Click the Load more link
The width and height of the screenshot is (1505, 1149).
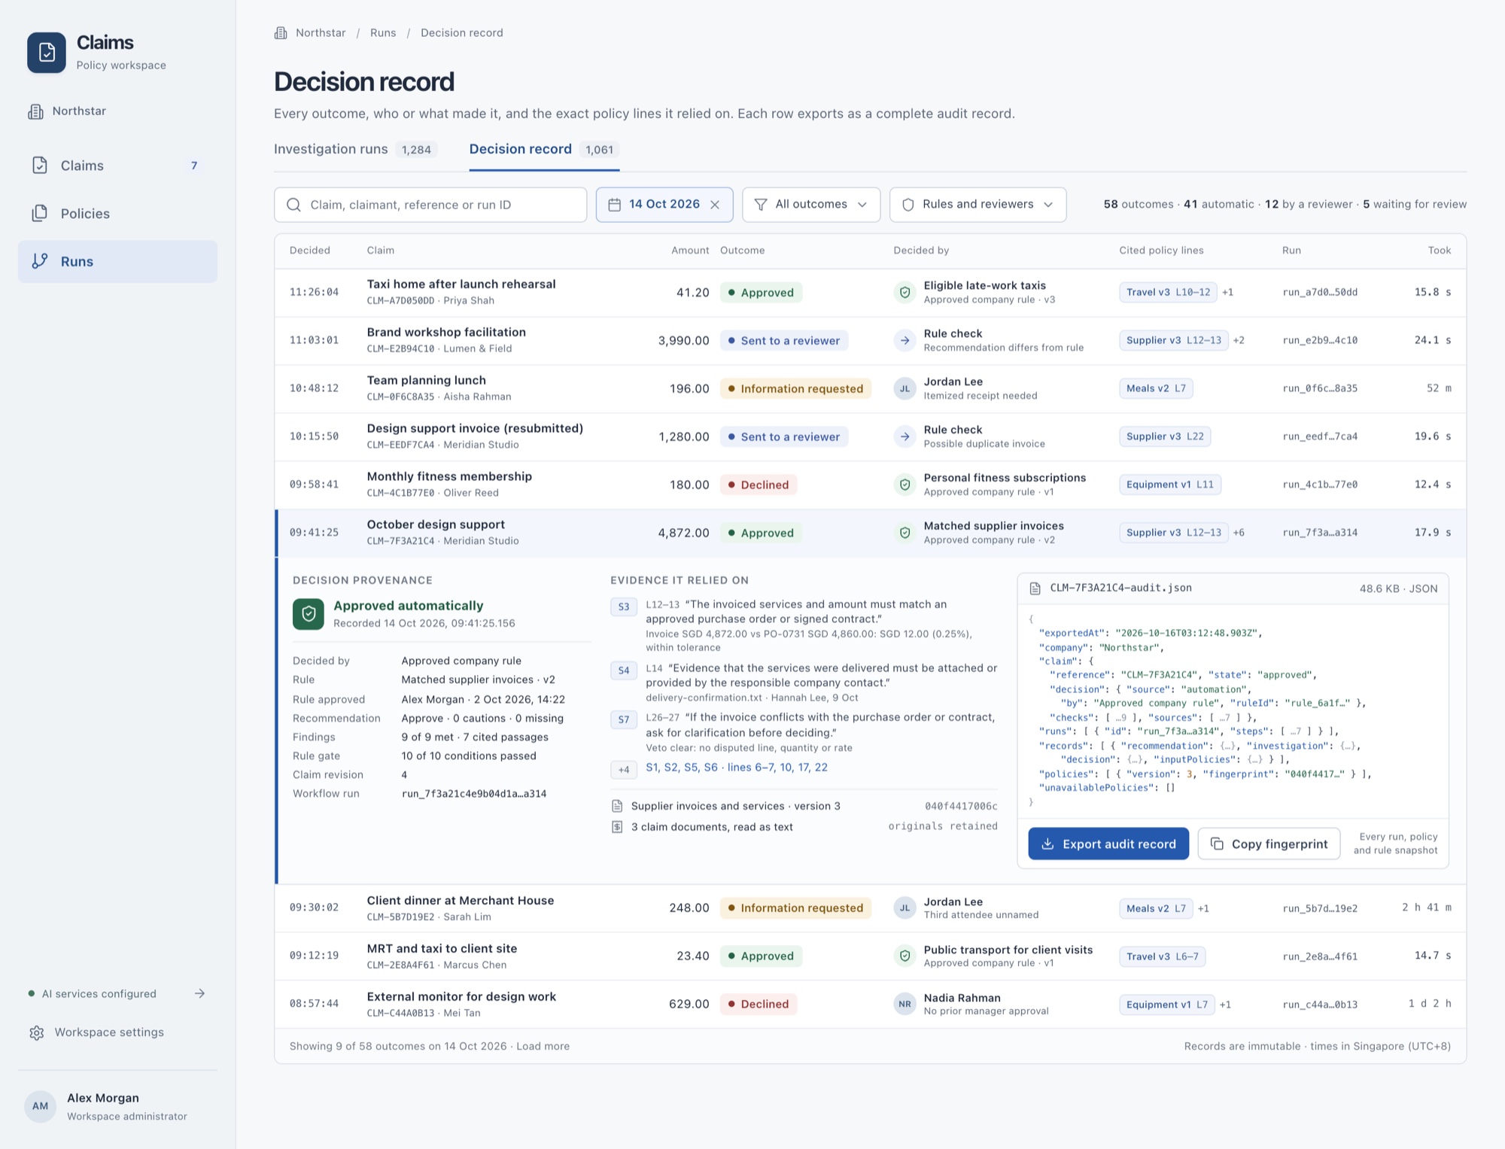(543, 1046)
